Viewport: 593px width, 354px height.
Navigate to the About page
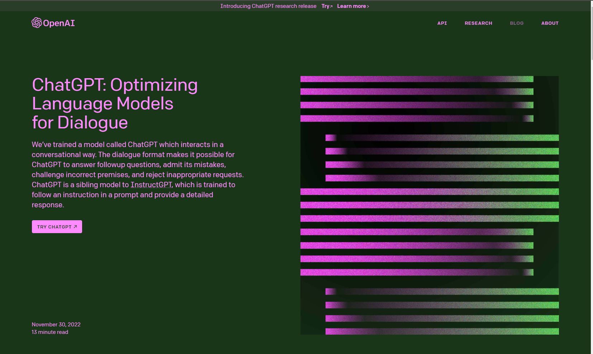click(x=550, y=23)
